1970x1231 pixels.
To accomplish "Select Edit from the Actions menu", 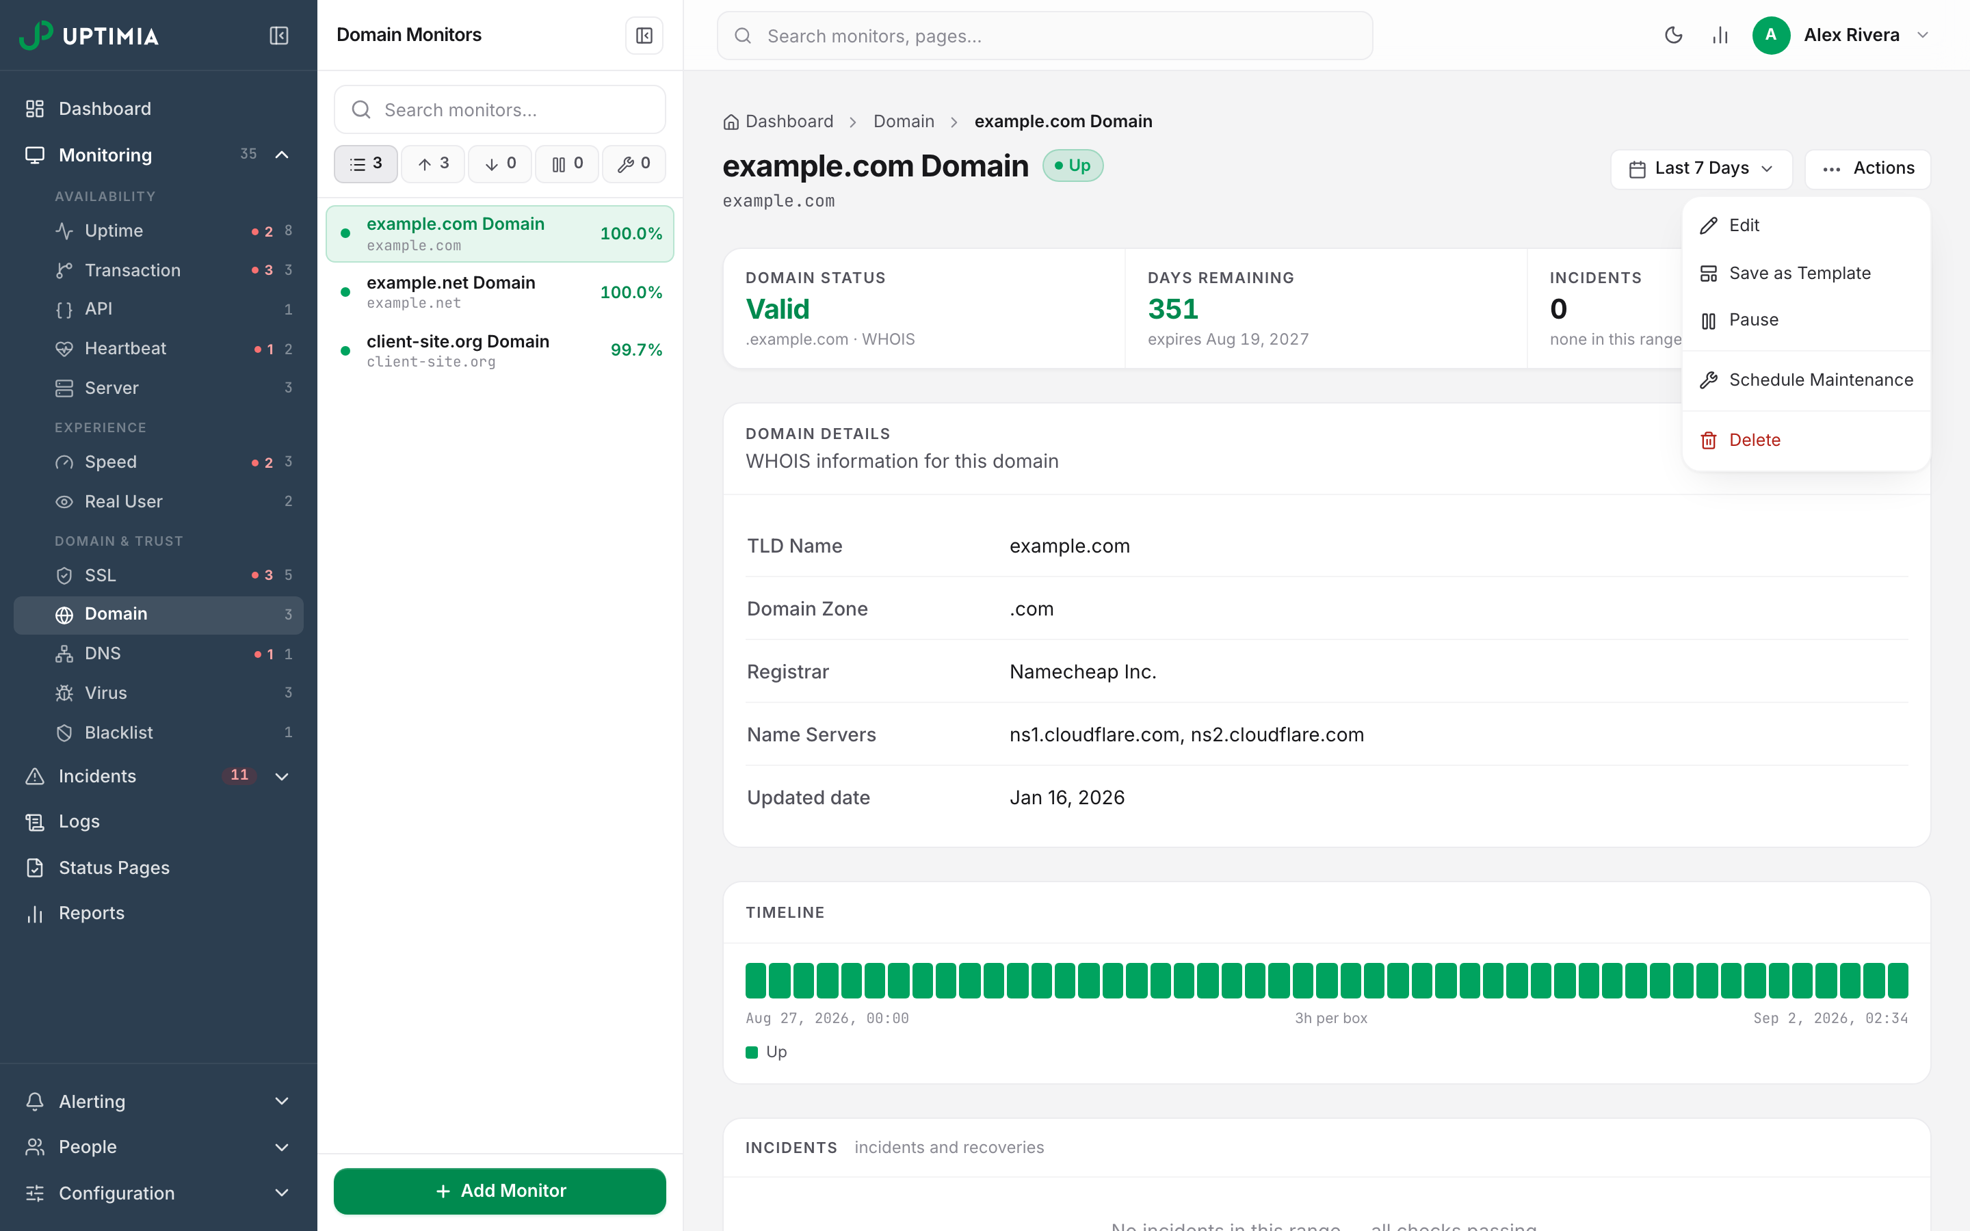I will coord(1806,226).
